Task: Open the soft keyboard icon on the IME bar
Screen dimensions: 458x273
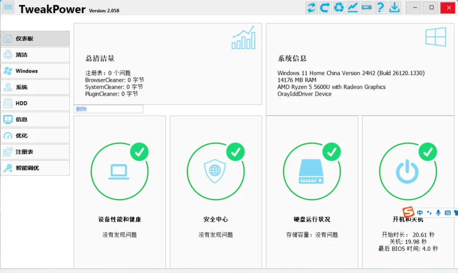Action: (447, 212)
